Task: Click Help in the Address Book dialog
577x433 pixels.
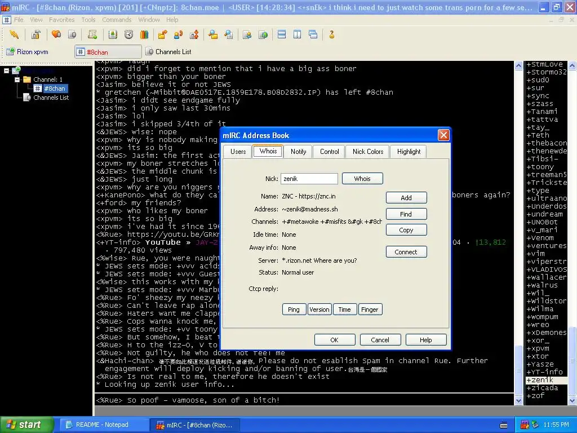Action: [x=426, y=340]
